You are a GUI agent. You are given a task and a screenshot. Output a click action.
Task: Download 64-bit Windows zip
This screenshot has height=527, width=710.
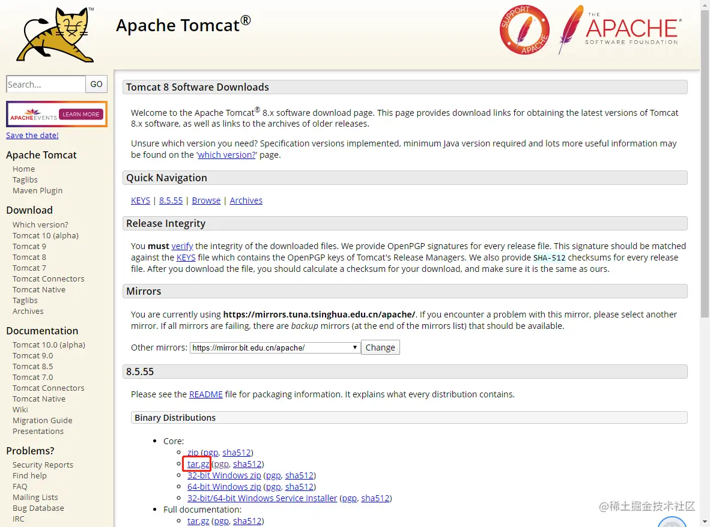224,487
